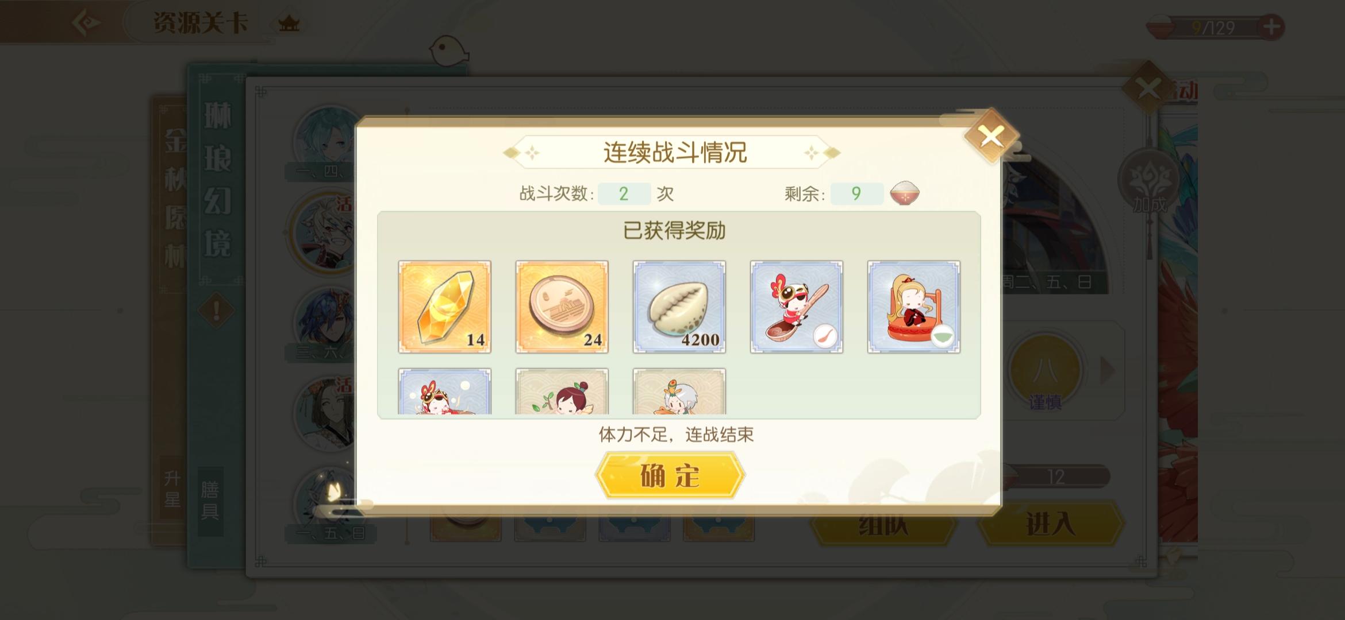The width and height of the screenshot is (1345, 620).
Task: Add stamina with the plus button
Action: [1271, 26]
